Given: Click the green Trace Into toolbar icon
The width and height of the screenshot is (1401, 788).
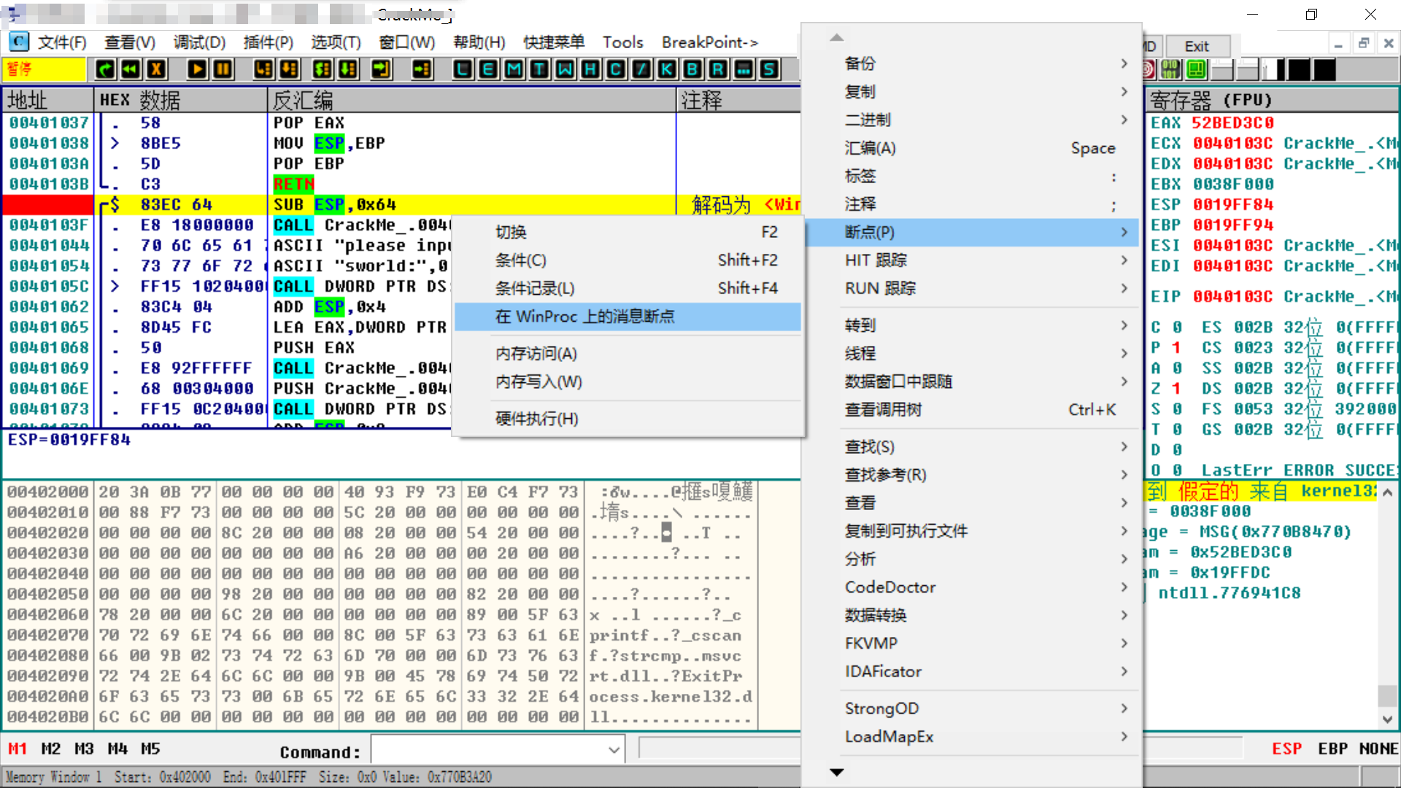Looking at the screenshot, I should click(322, 69).
